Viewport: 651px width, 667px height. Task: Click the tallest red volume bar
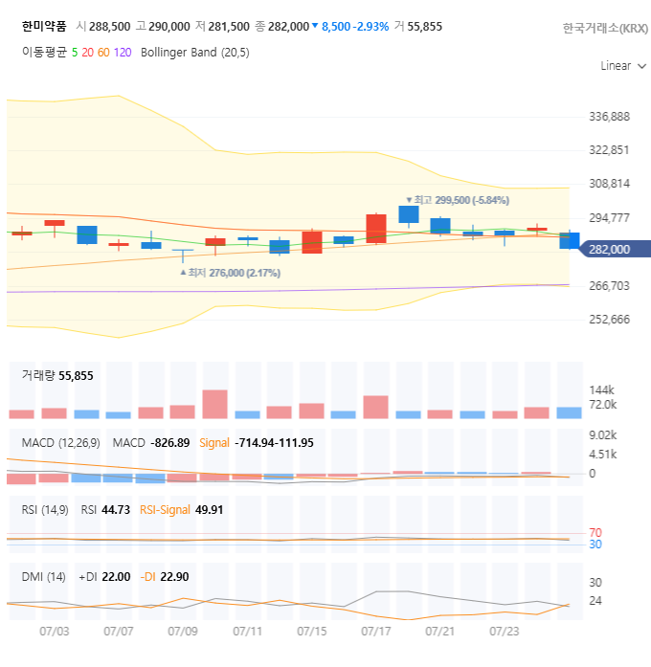click(x=214, y=404)
